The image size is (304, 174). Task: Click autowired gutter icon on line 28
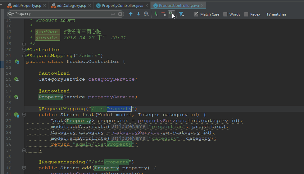(x=16, y=97)
